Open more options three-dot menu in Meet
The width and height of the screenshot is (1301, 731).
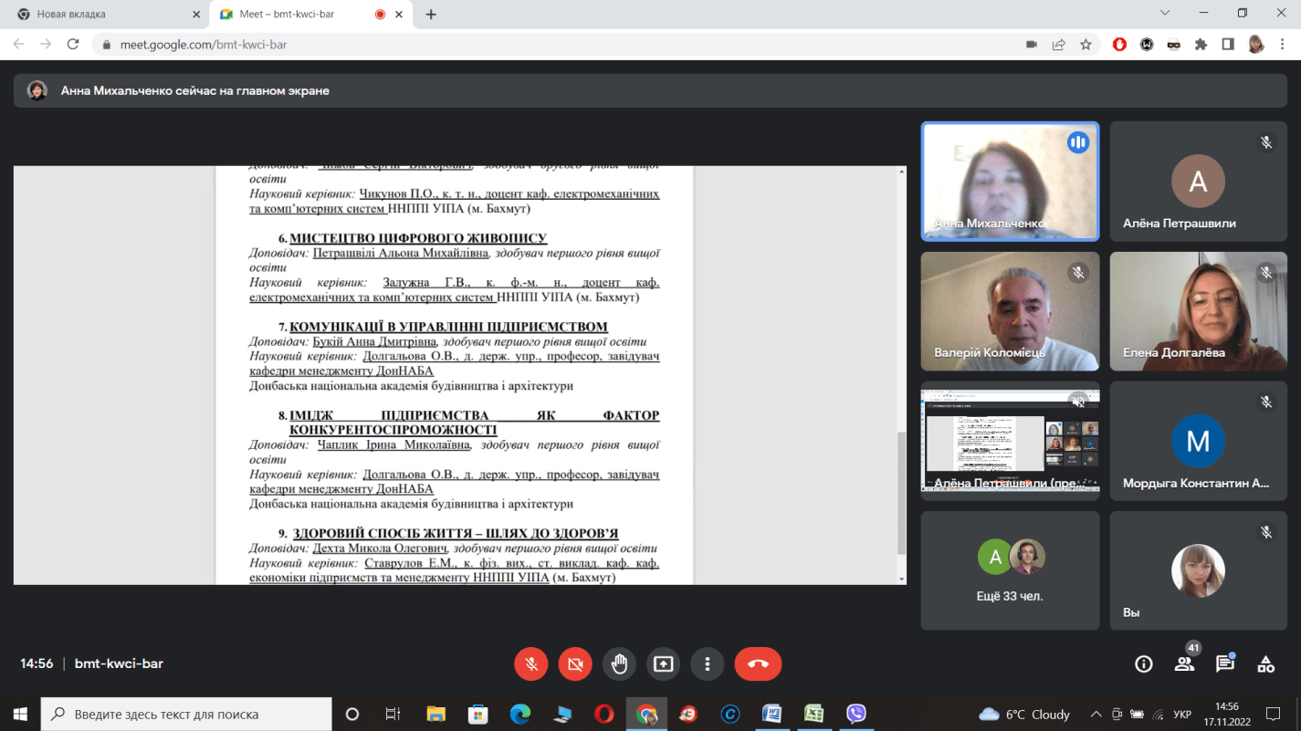coord(708,664)
